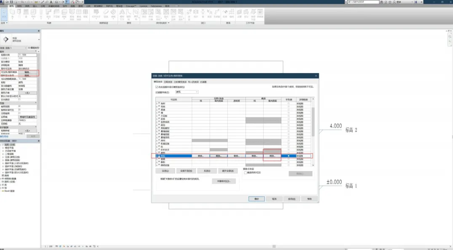This screenshot has height=250, width=453.
Task: Expand the 楼板 category row in the dialog
Action: pyautogui.click(x=156, y=156)
